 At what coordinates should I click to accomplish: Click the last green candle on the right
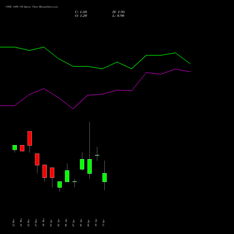tap(104, 177)
